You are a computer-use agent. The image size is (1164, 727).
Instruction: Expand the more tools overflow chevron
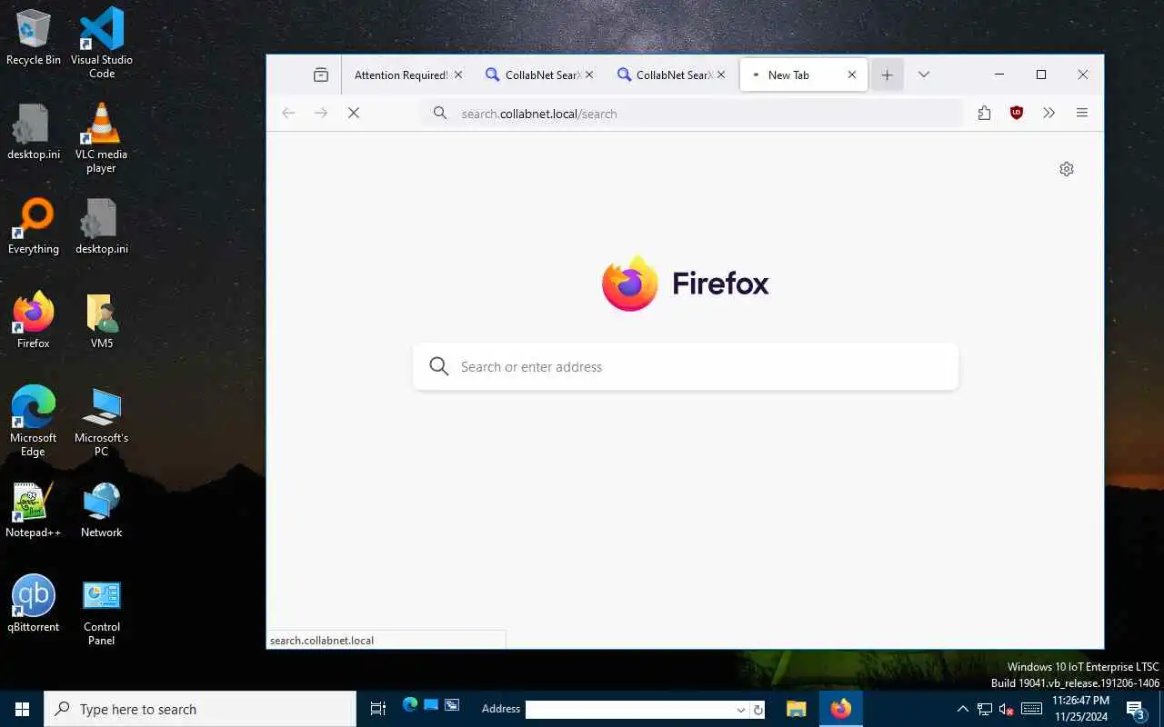click(1049, 113)
